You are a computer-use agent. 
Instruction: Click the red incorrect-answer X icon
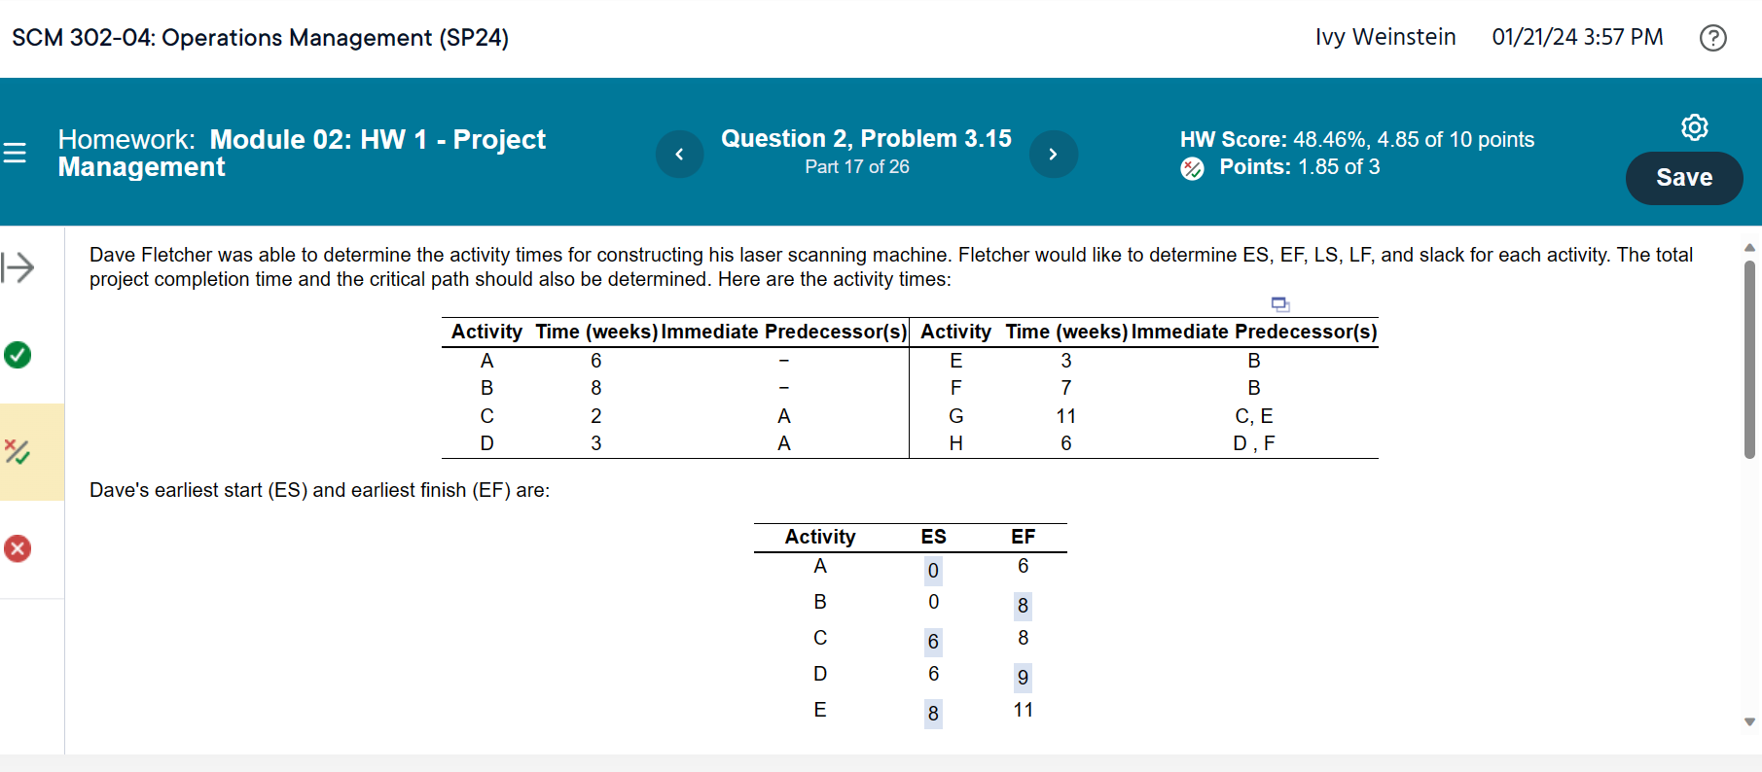coord(17,548)
